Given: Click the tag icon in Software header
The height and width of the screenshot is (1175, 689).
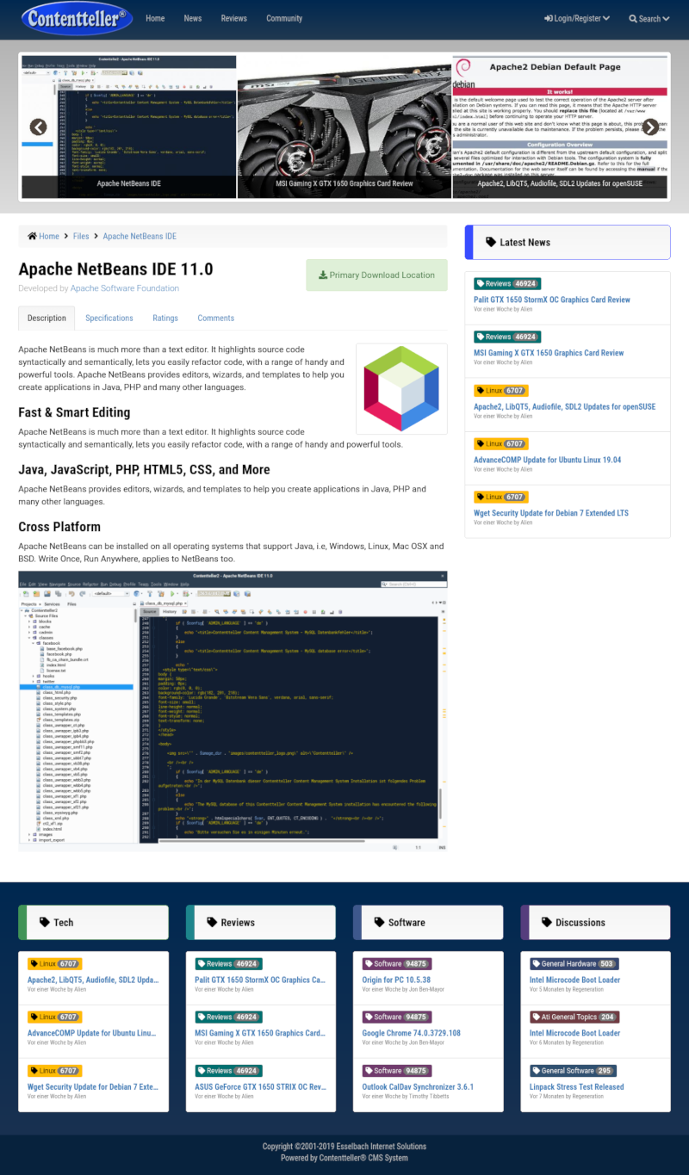Looking at the screenshot, I should tap(379, 922).
